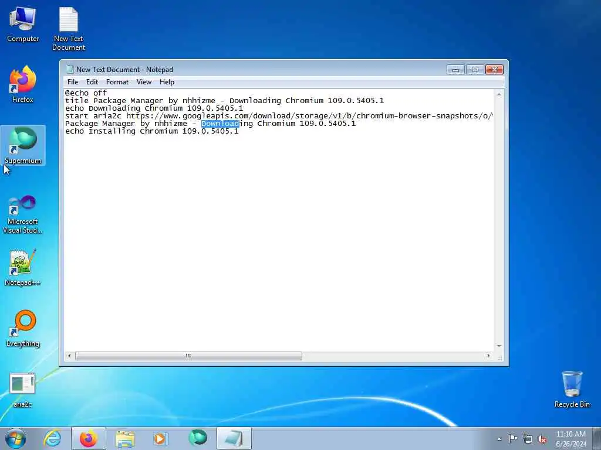Select the Notepad++ desktop shortcut
Screen dimensions: 601x450
pyautogui.click(x=23, y=267)
